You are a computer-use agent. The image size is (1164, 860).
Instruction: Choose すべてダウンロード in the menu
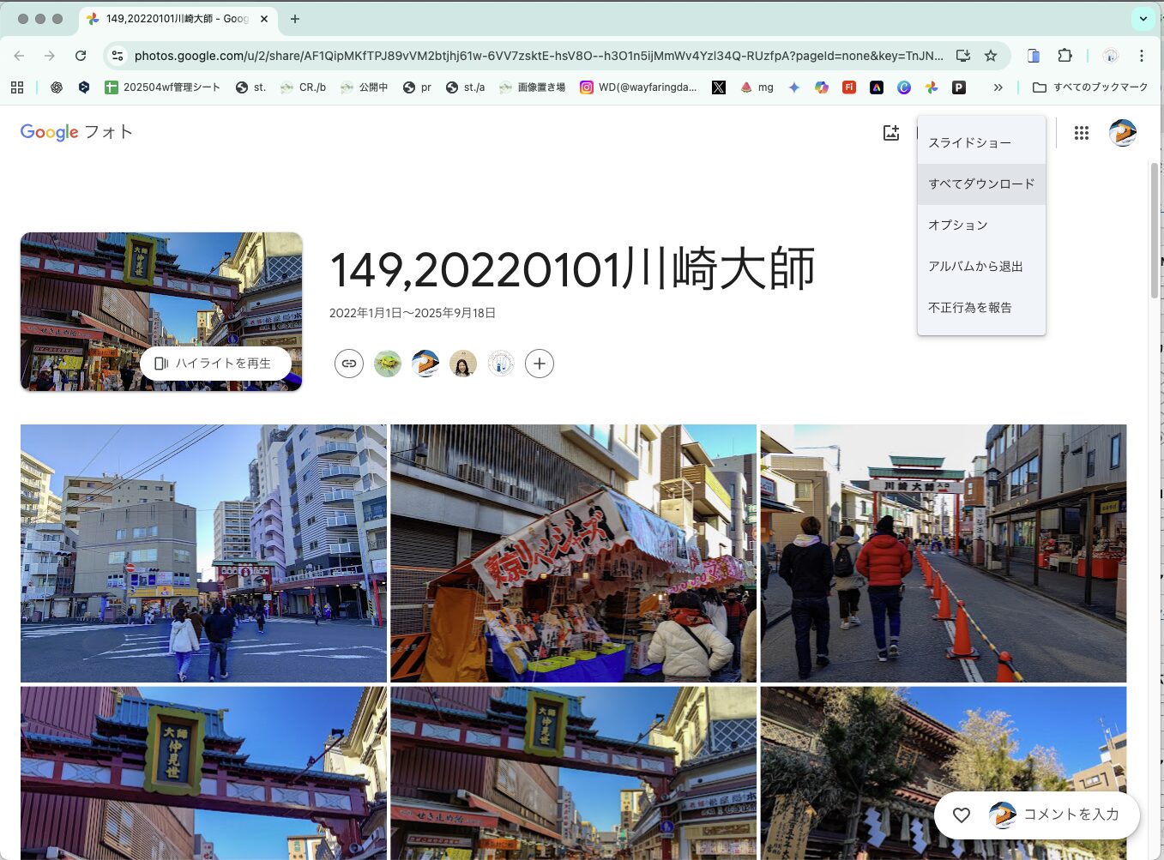pos(981,184)
